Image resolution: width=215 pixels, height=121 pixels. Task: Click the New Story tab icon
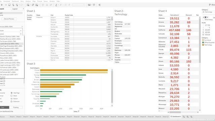coord(191,117)
